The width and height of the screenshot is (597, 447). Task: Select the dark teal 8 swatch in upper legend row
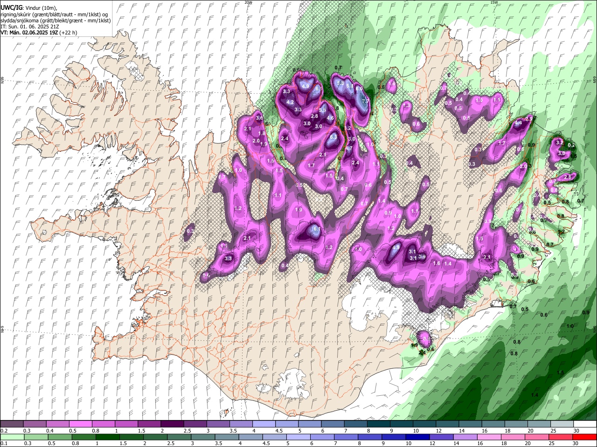click(x=379, y=424)
